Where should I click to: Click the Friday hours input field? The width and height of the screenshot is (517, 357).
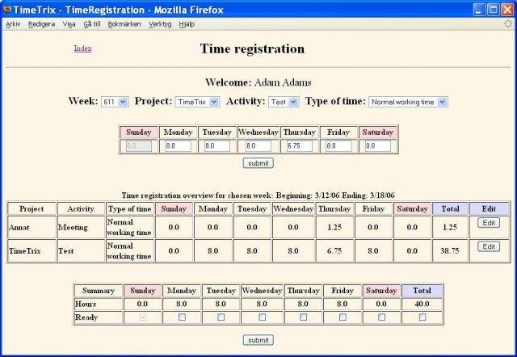(x=338, y=145)
